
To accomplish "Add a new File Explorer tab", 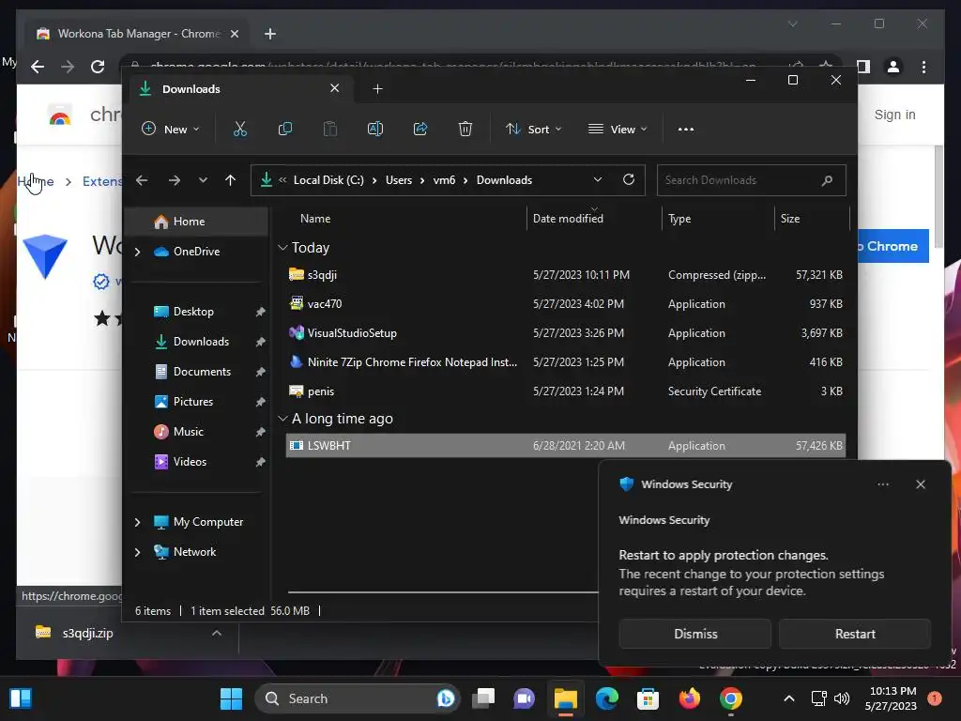I will click(x=377, y=89).
